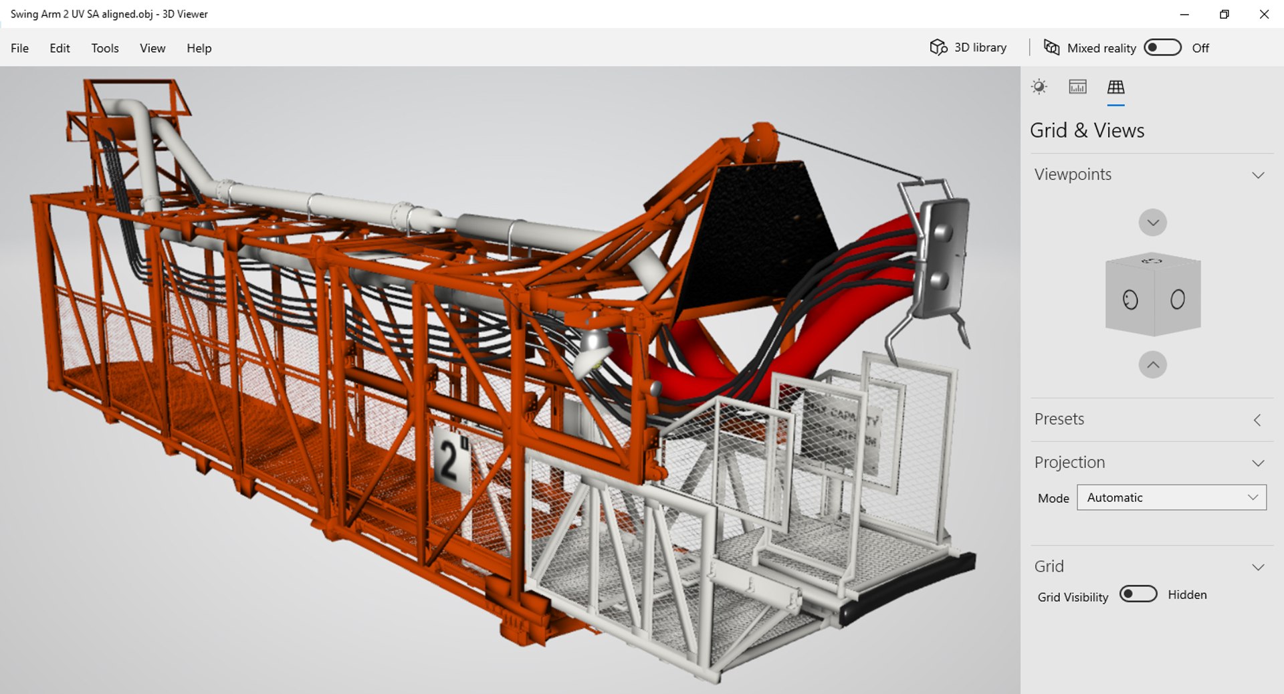1284x694 pixels.
Task: Click the Viewpoints section header text
Action: [x=1073, y=175]
